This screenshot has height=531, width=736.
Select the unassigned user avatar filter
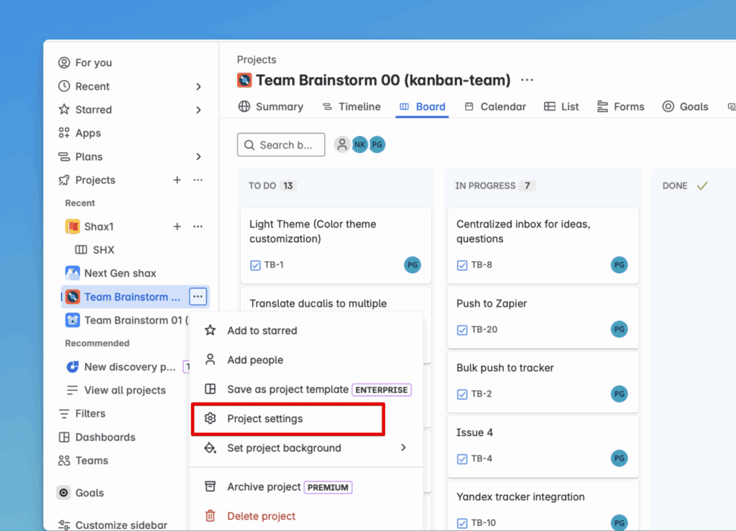coord(342,144)
